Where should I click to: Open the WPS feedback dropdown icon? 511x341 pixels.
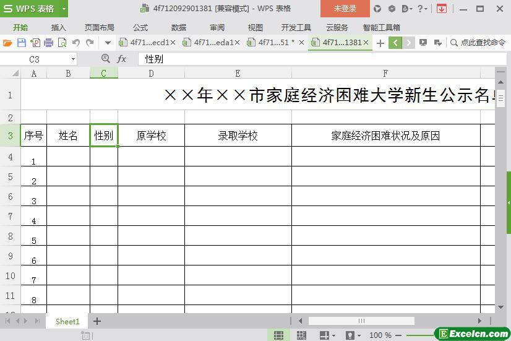pos(406,9)
